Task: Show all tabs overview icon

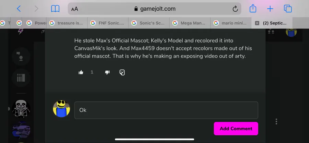Action: [x=288, y=9]
